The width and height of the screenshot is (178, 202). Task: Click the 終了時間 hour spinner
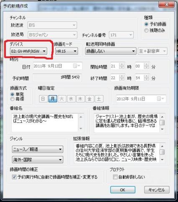point(122,78)
